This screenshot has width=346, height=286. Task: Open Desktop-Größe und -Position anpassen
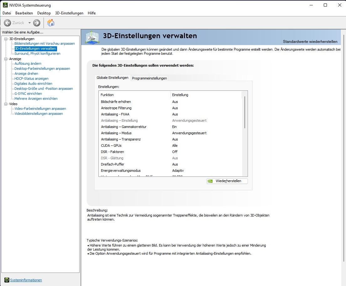coord(44,89)
